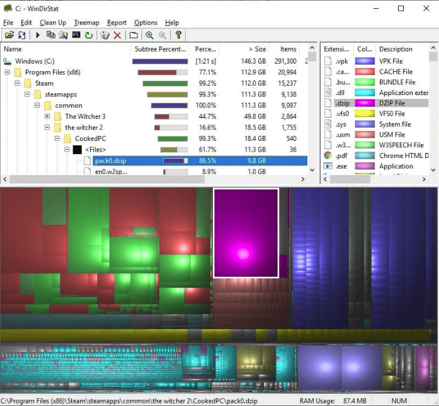Click the Explorer here toolbar icon

(x=63, y=35)
